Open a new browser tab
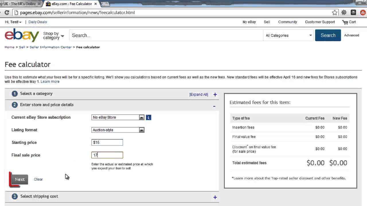 click(106, 4)
